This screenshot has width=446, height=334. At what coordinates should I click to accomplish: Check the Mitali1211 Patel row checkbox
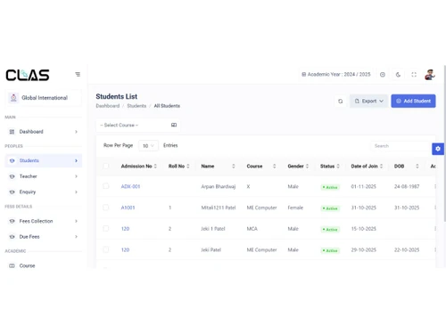click(x=106, y=208)
